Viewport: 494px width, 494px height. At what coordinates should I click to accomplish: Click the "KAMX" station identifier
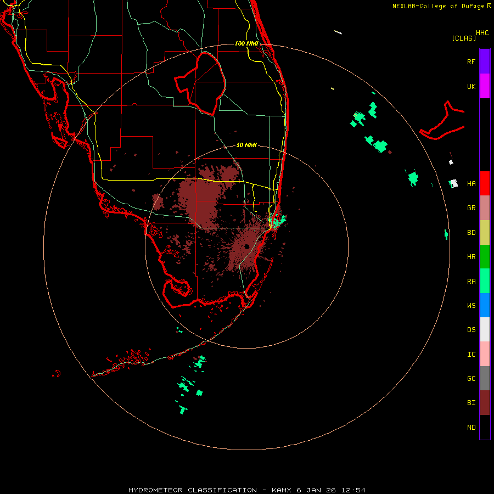click(282, 490)
